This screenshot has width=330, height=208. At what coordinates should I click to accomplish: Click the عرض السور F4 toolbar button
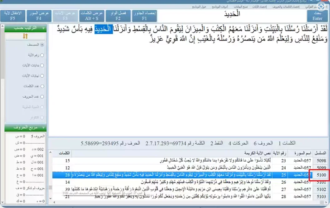click(39, 16)
